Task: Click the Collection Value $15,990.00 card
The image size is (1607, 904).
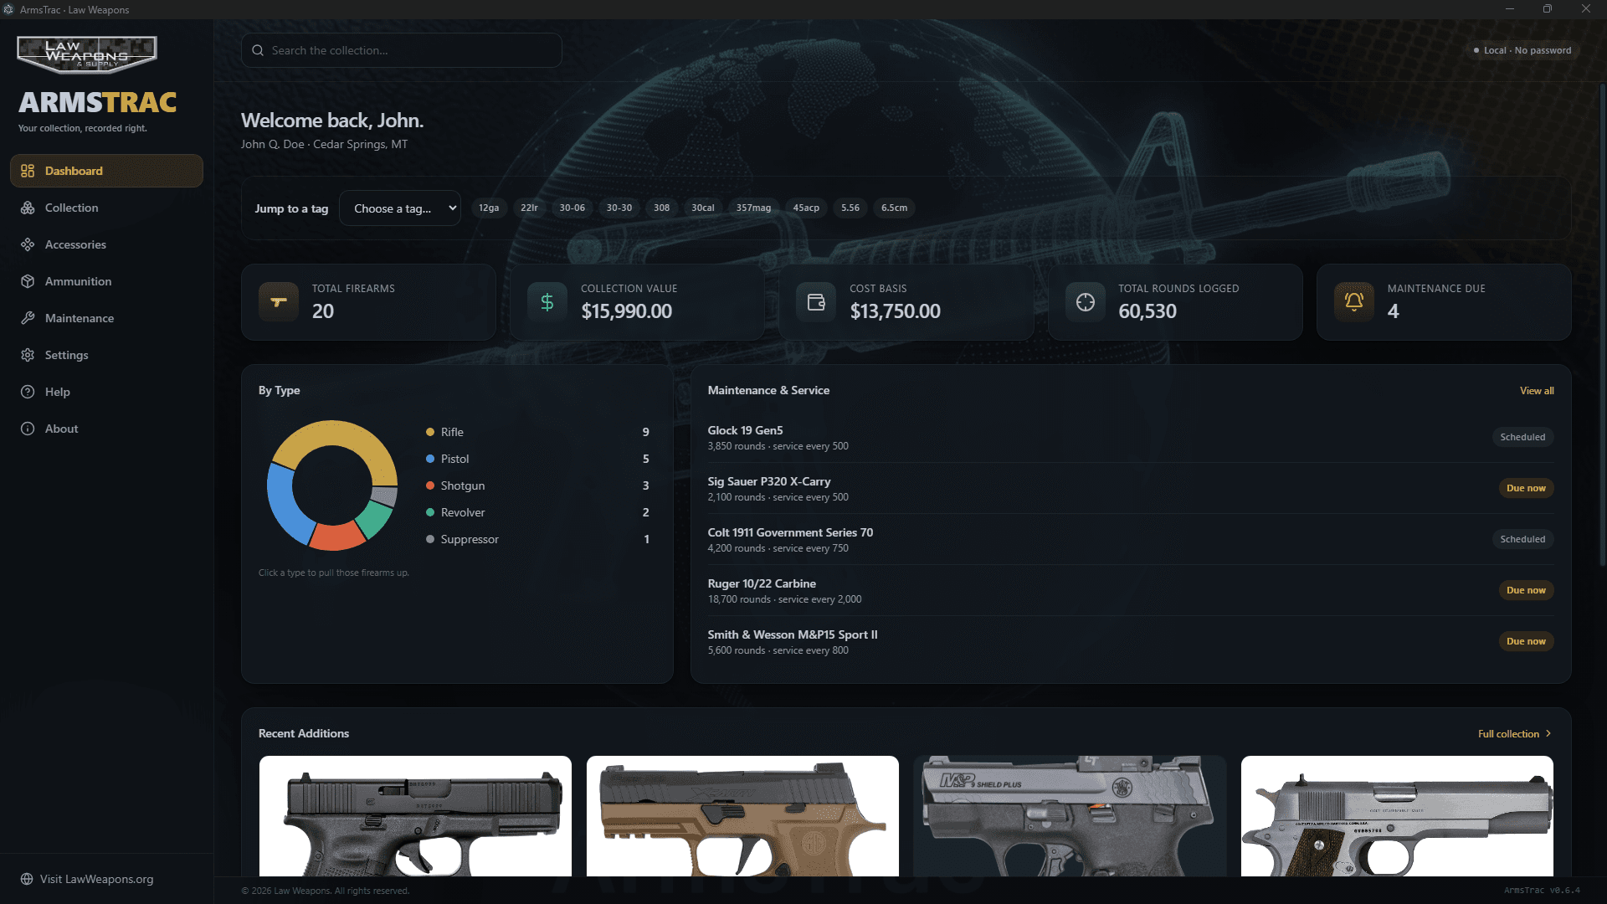Action: click(x=637, y=302)
